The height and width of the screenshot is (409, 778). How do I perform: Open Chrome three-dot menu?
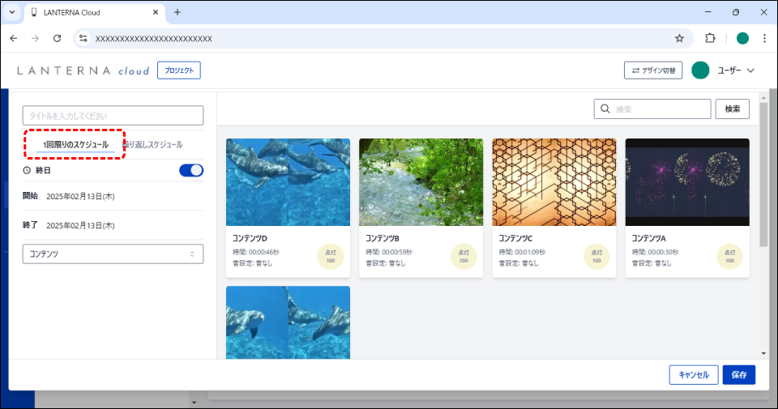pos(764,38)
